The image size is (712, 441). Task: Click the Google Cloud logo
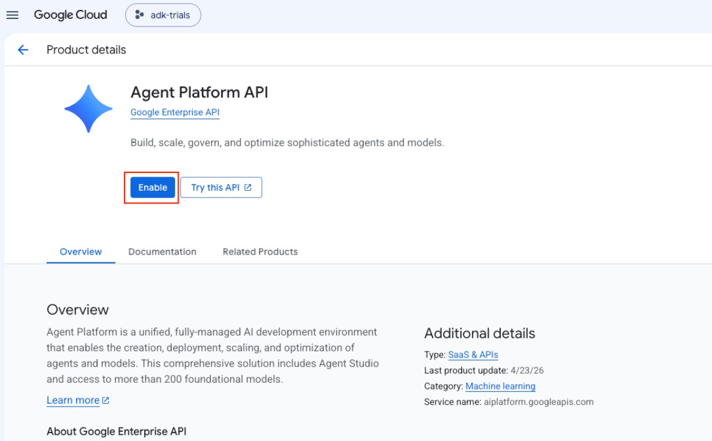(71, 15)
